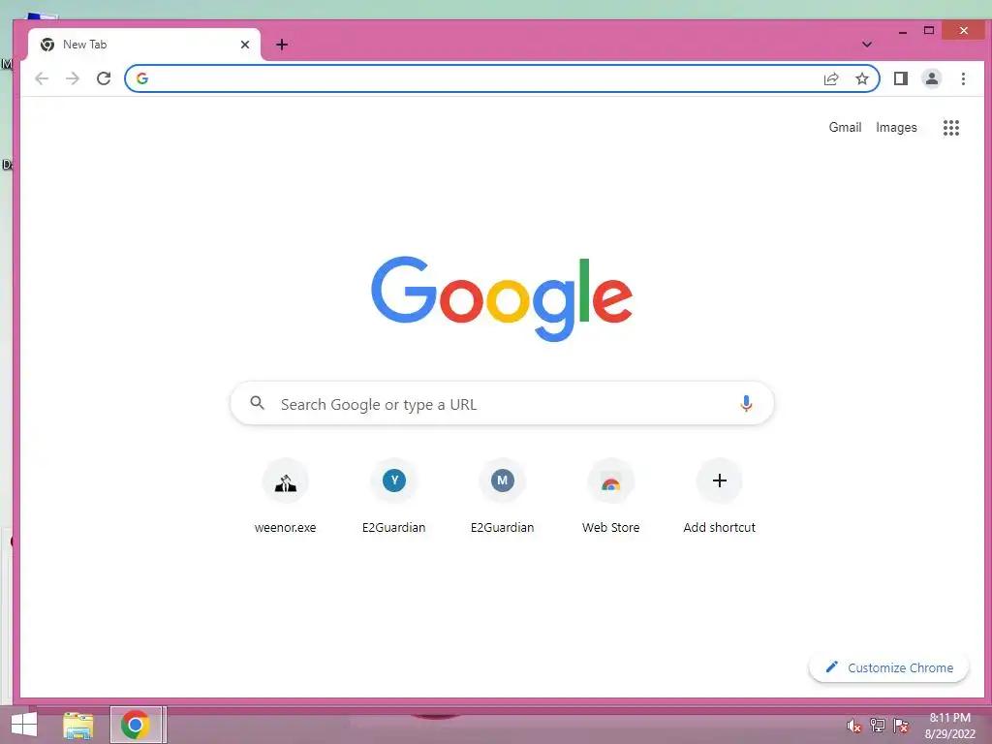Open the side panel
Viewport: 992px width, 744px height.
point(901,78)
